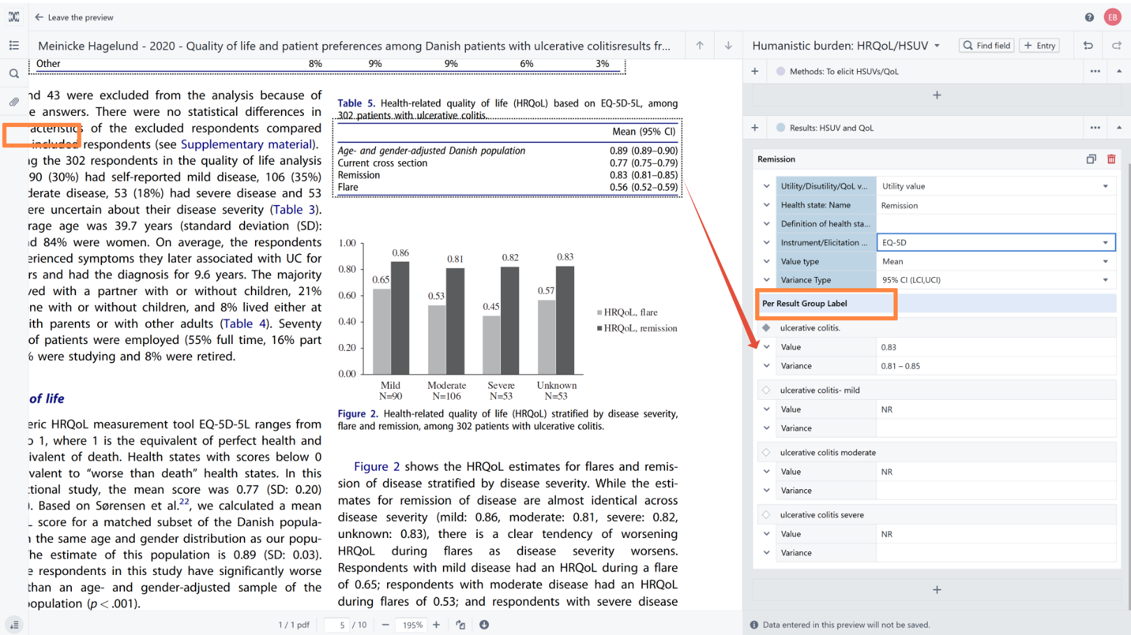Click Variance field under ulcerative colitis severe
Viewport: 1131px width, 635px height.
coord(995,553)
